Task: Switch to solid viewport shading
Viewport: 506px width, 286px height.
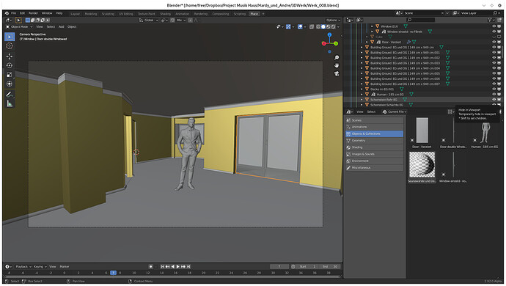Action: (x=323, y=27)
